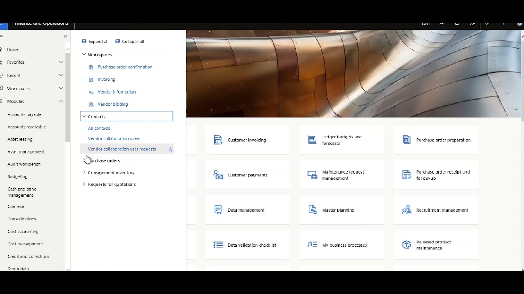Screen dimensions: 524x294
Task: Click the Purchase order receipt and follow-up icon
Action: tap(407, 175)
